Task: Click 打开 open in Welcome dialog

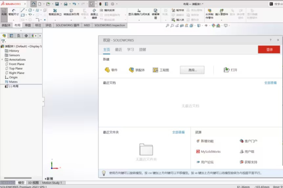Action: pyautogui.click(x=230, y=70)
